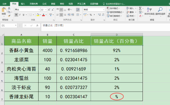Click the AutoSum sigma icon
This screenshot has width=170, height=105.
pyautogui.click(x=140, y=8)
